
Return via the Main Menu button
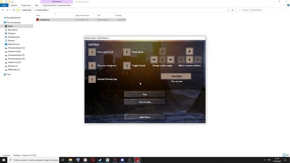[x=145, y=117]
